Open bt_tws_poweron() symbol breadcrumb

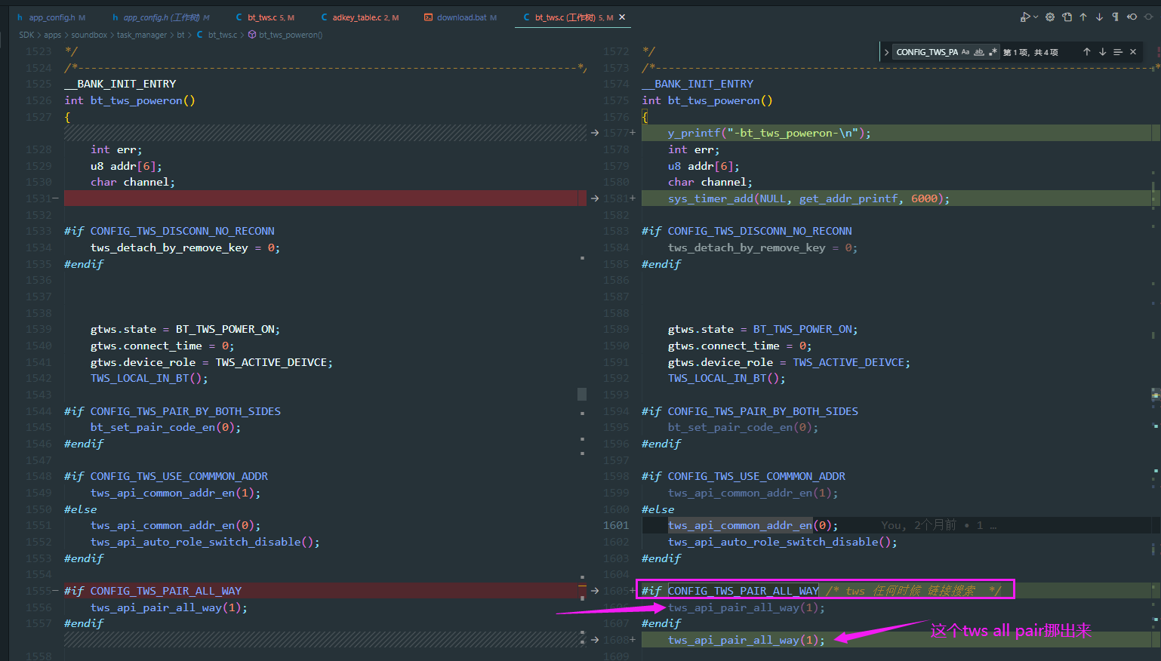(x=285, y=35)
